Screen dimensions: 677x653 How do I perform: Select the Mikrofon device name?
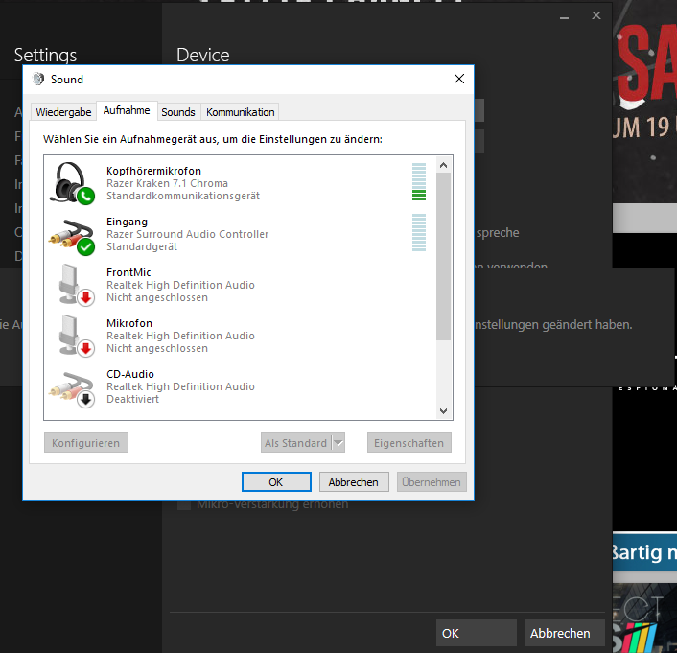click(x=129, y=323)
